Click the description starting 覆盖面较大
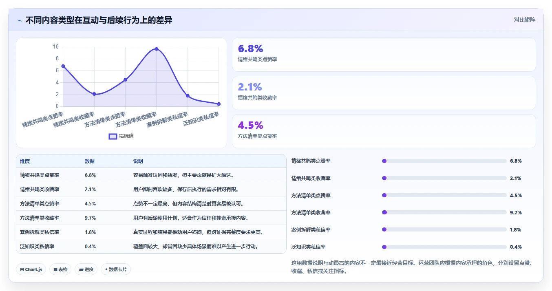The image size is (552, 291). (196, 247)
